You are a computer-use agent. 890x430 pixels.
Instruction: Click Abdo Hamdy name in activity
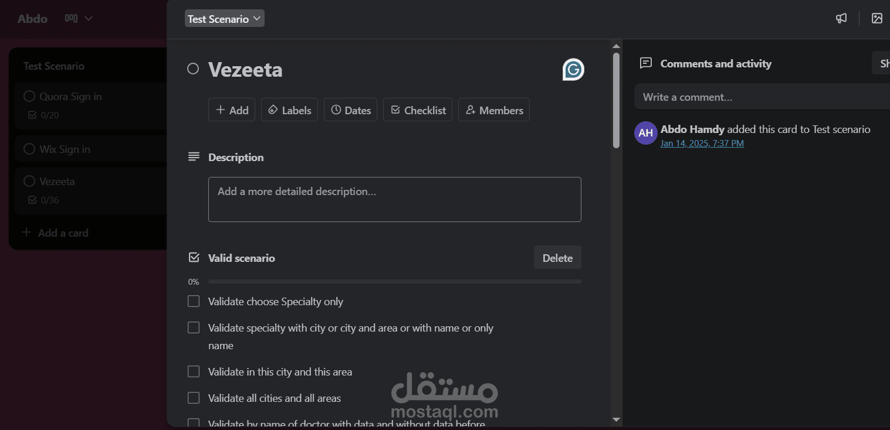click(x=692, y=129)
